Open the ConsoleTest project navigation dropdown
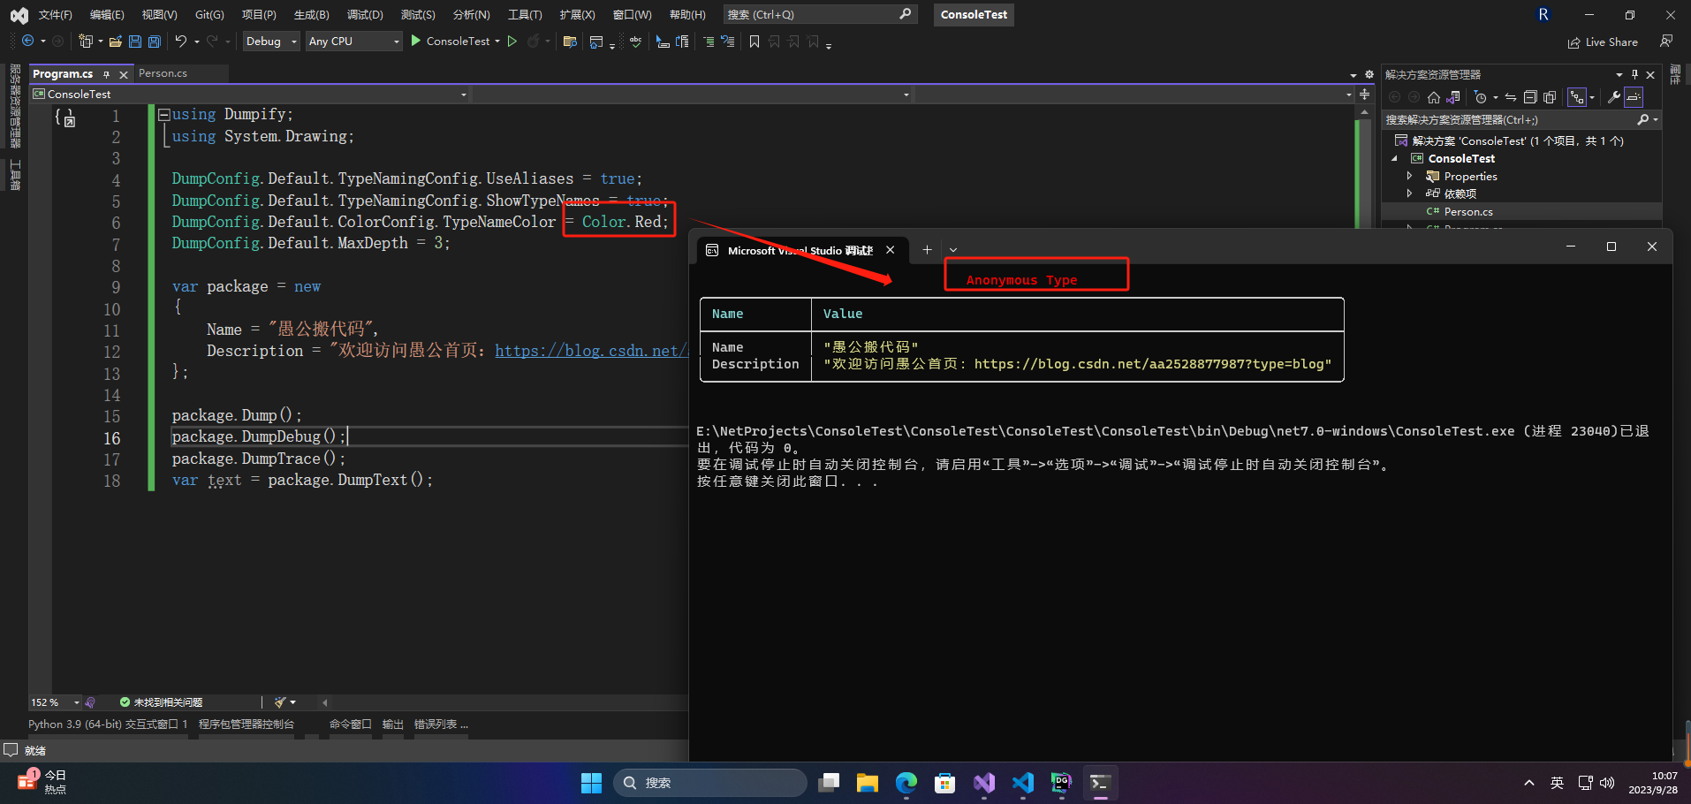This screenshot has width=1691, height=804. point(250,95)
